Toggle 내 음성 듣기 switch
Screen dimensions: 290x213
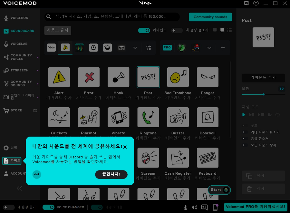coord(9,207)
